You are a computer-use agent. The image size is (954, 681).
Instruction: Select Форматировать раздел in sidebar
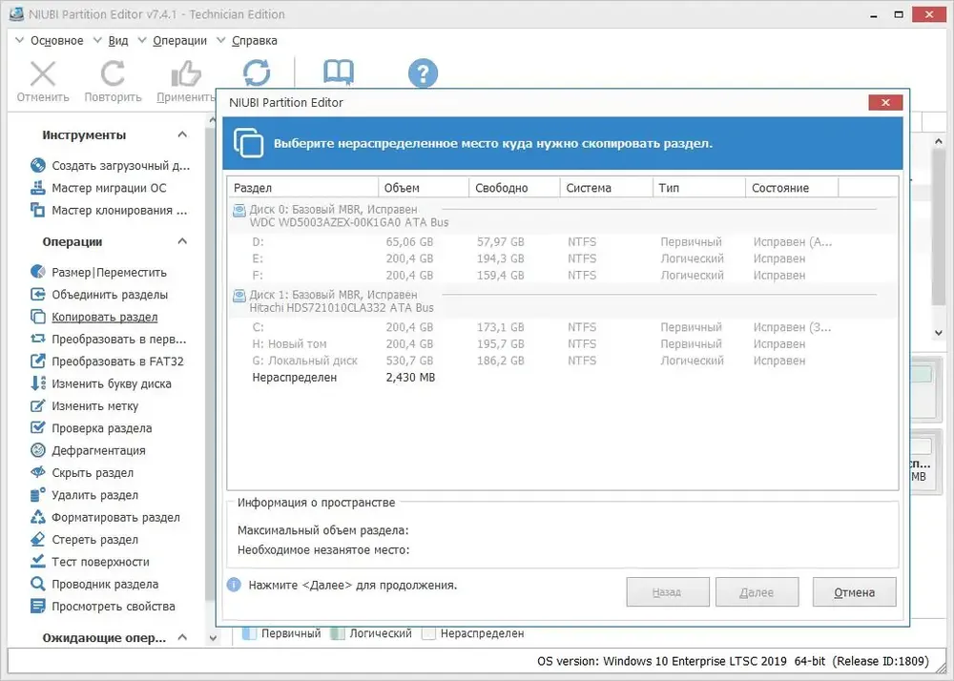point(105,518)
